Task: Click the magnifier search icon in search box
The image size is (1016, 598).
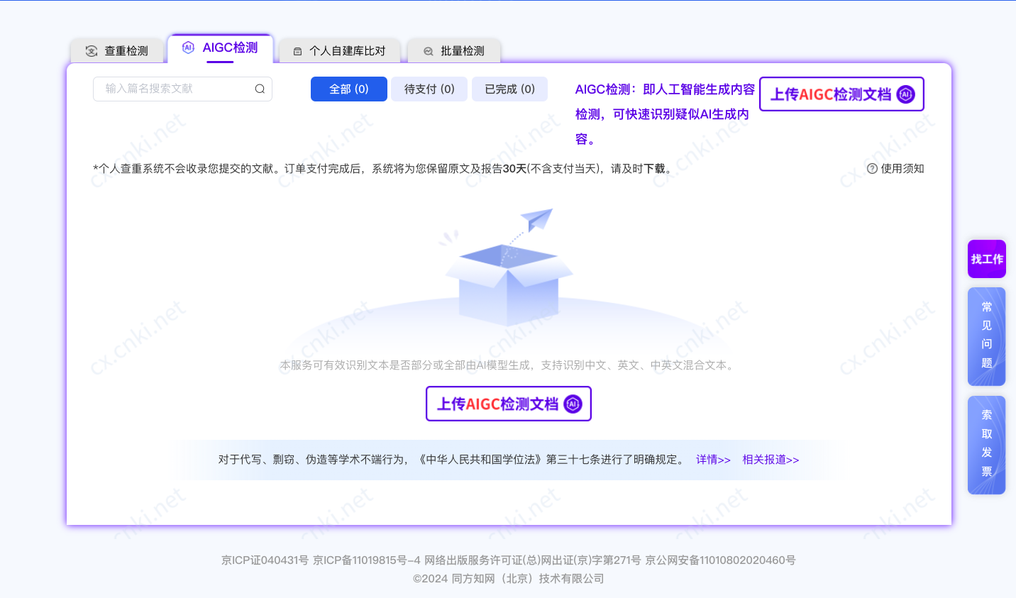Action: (260, 89)
